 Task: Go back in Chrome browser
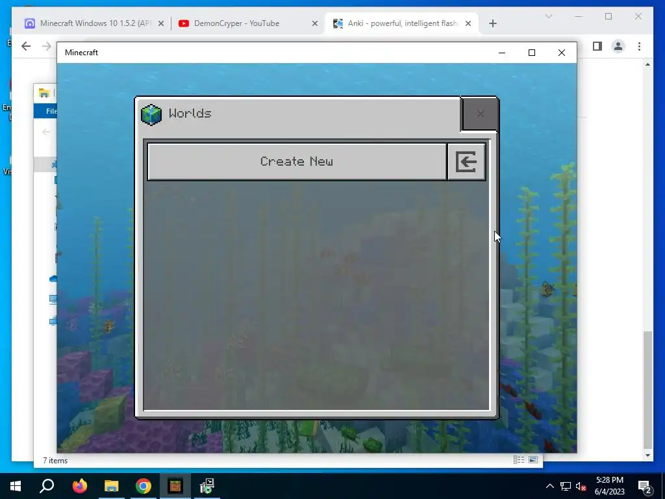click(26, 46)
